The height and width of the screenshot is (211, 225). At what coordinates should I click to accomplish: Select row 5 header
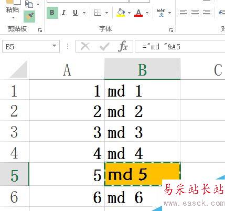pyautogui.click(x=14, y=174)
